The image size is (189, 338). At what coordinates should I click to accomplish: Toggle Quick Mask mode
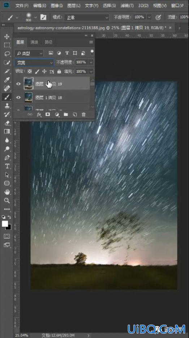pyautogui.click(x=7, y=236)
